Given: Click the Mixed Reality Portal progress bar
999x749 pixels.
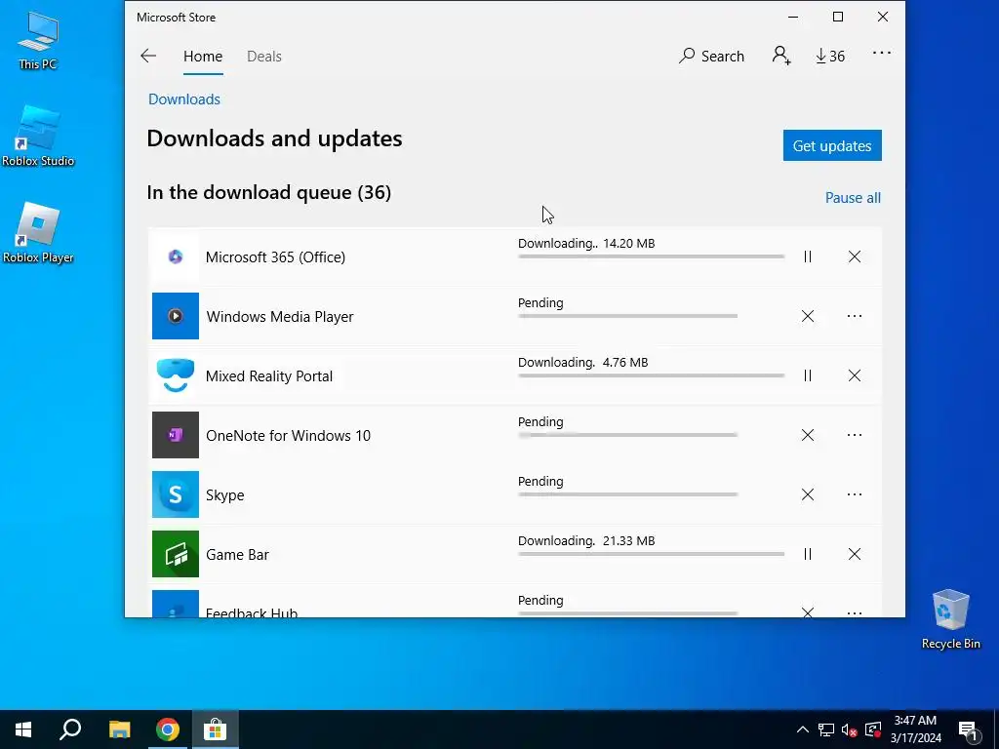Looking at the screenshot, I should [x=651, y=375].
